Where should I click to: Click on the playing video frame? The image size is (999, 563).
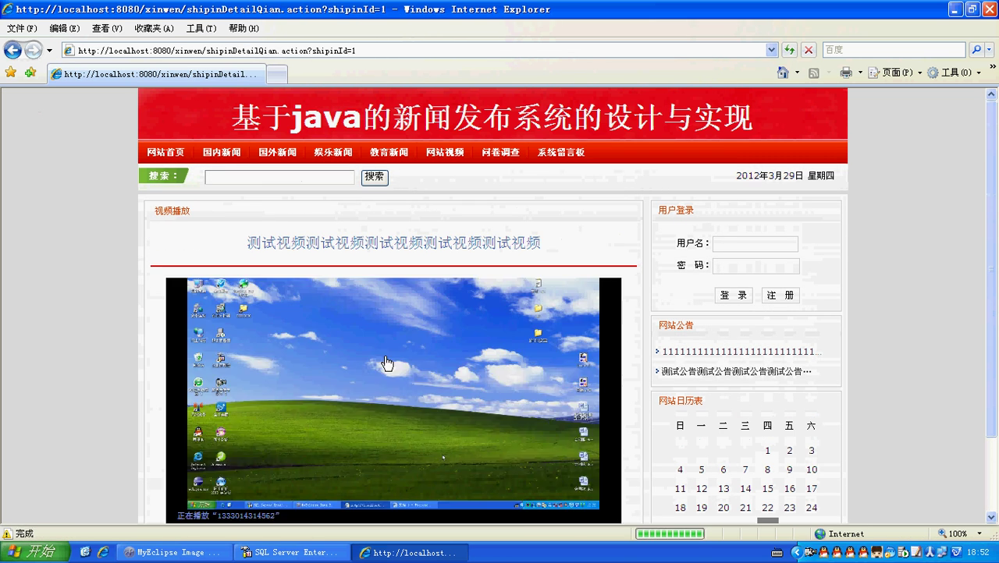[393, 393]
